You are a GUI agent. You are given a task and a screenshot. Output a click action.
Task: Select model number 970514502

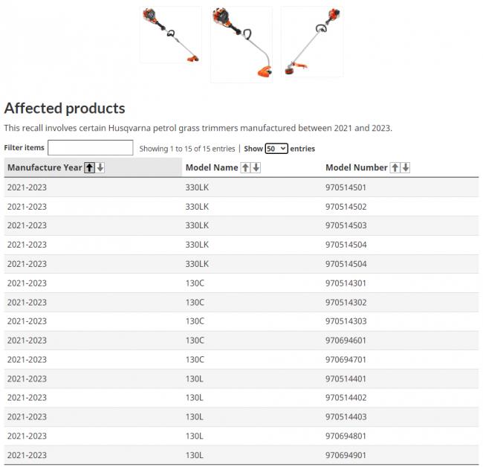coord(346,207)
